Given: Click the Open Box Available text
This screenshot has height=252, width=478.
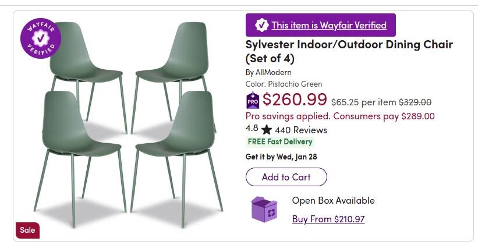Looking at the screenshot, I should pos(333,201).
